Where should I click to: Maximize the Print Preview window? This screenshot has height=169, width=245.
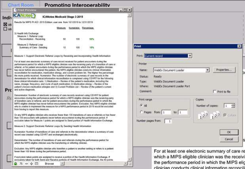(x=125, y=9)
